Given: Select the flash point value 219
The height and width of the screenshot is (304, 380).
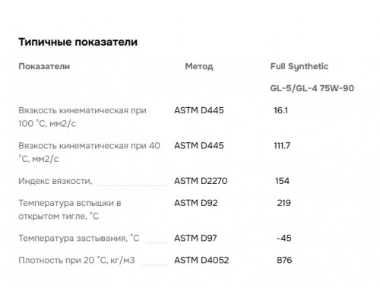Looking at the screenshot, I should tap(283, 203).
